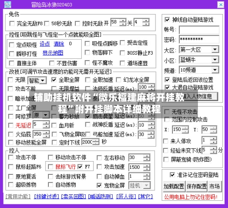Enable 超级拣物 checkbox

coord(10,185)
